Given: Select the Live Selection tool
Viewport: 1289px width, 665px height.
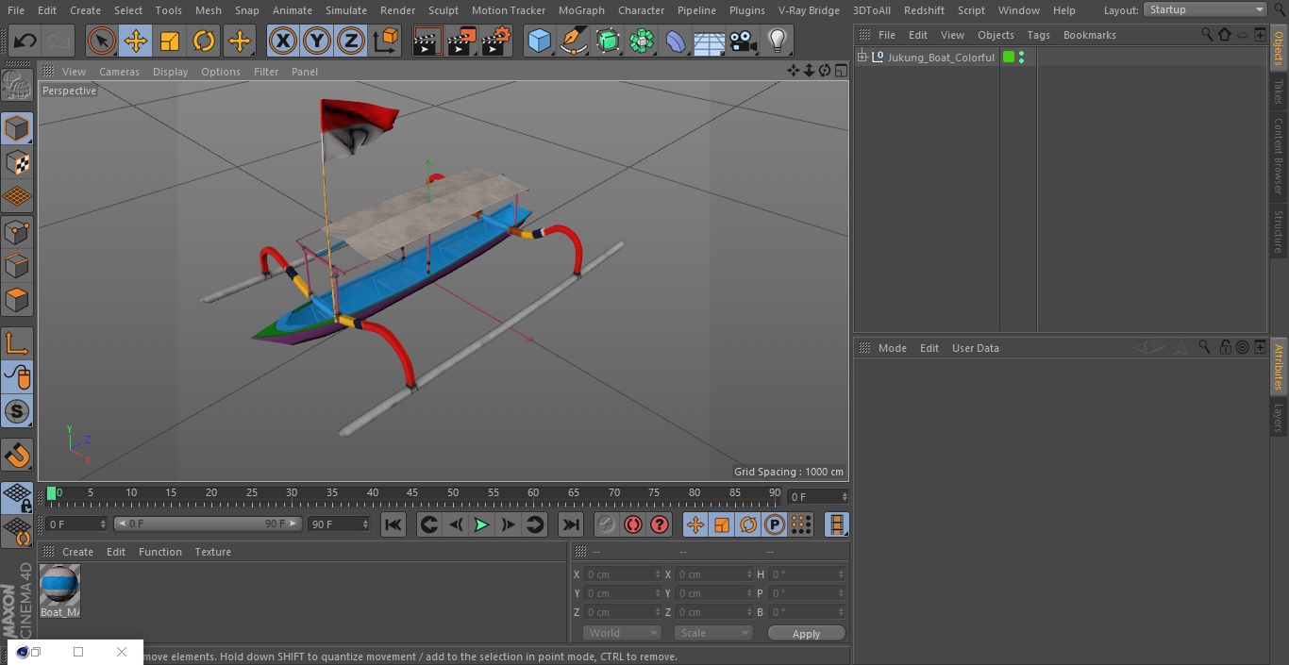Looking at the screenshot, I should pos(102,41).
